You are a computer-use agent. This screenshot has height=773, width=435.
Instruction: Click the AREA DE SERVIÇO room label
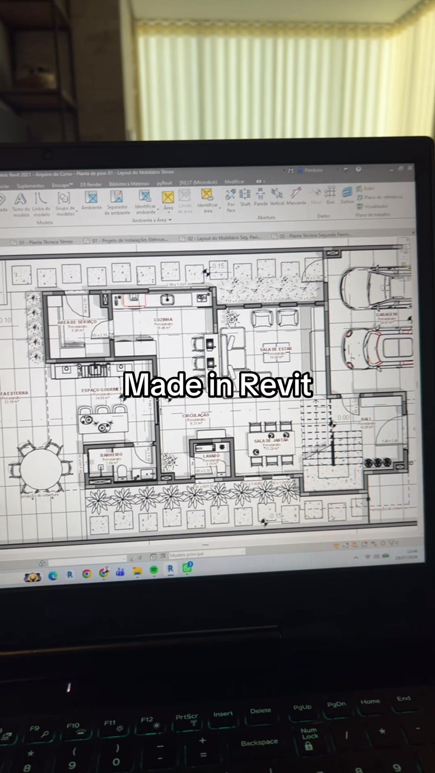point(77,322)
